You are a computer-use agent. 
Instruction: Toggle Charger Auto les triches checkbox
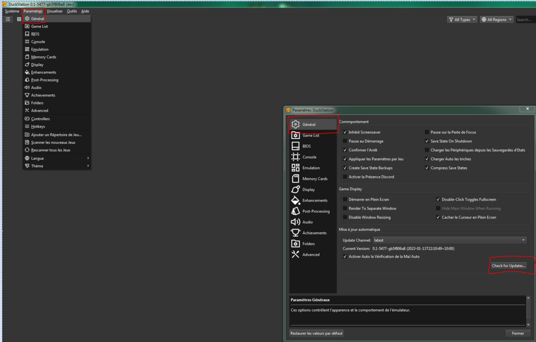pyautogui.click(x=427, y=159)
